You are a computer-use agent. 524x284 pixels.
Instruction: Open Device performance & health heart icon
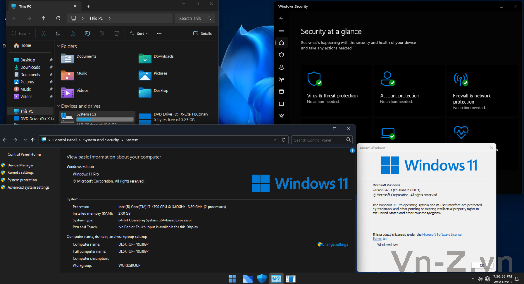point(281,116)
